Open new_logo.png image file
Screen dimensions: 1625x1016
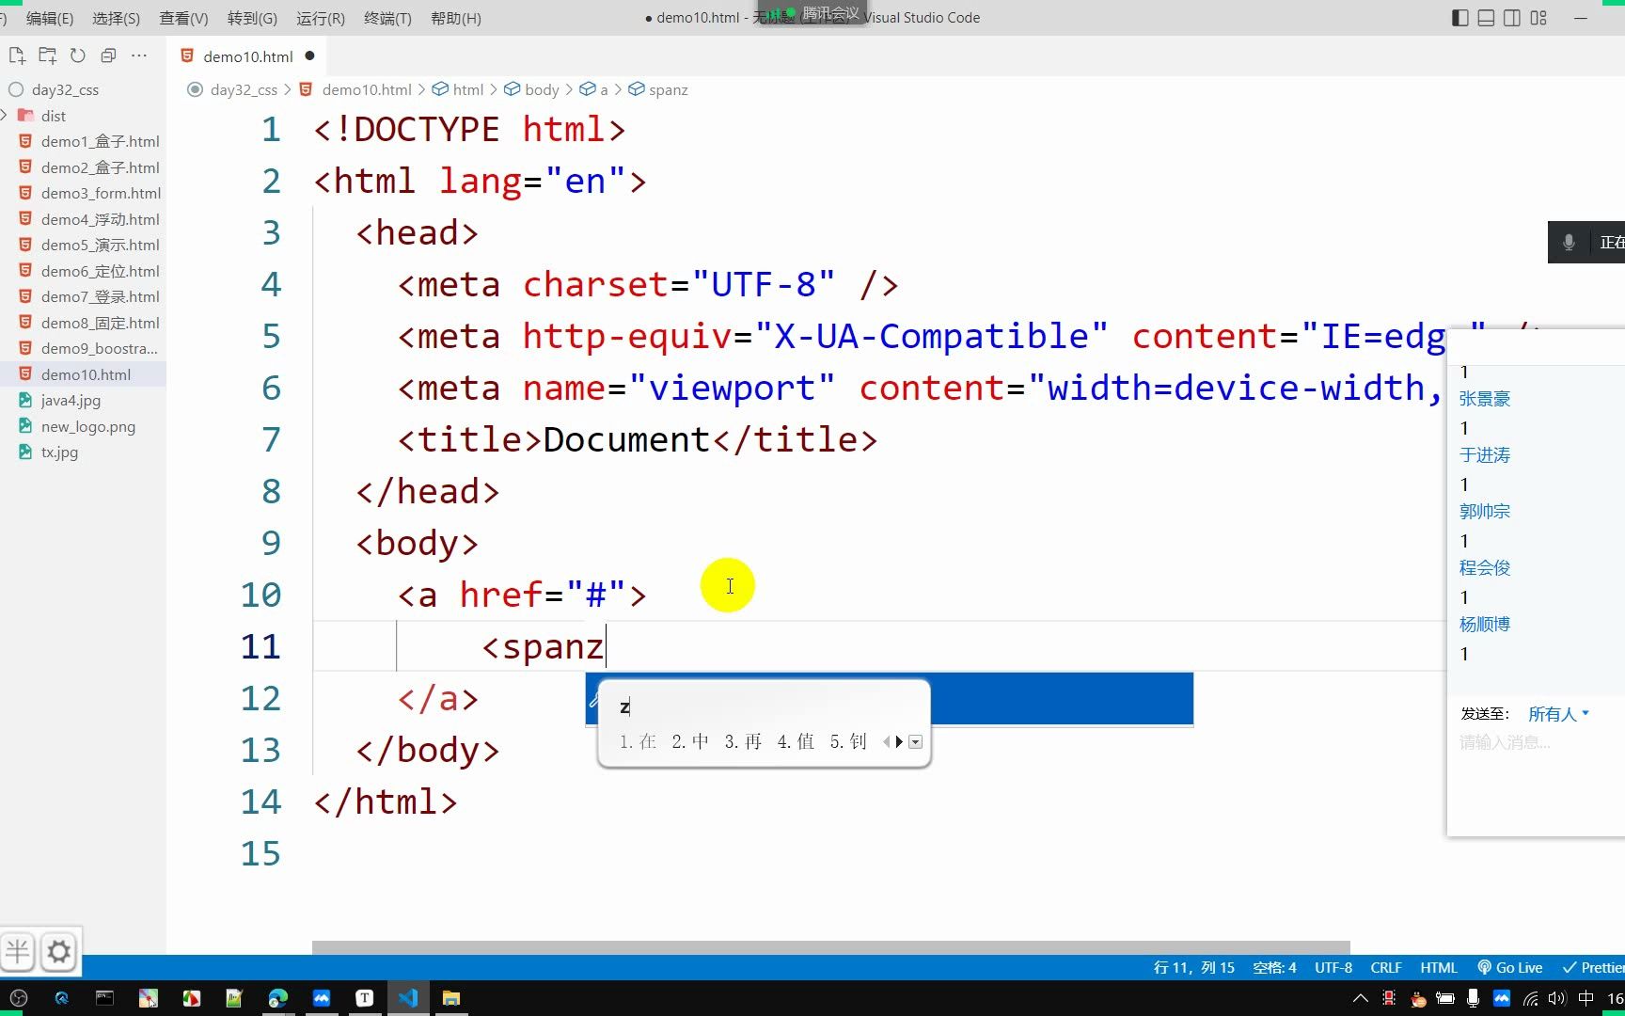coord(87,426)
